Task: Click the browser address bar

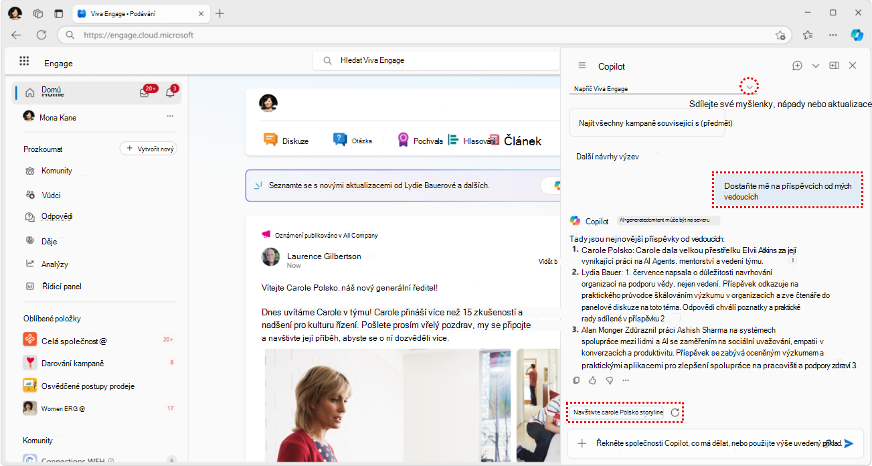Action: [x=424, y=35]
